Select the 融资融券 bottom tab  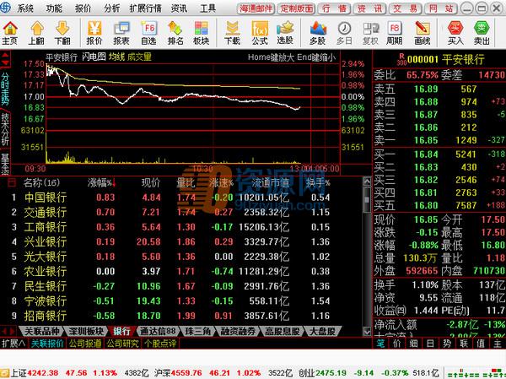[x=238, y=331]
